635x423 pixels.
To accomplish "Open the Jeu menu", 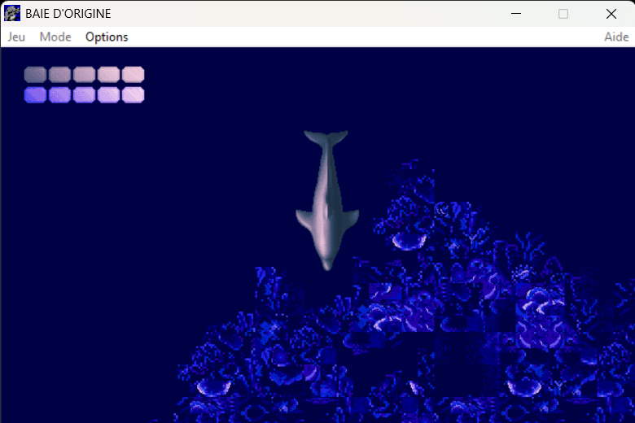I will [16, 37].
